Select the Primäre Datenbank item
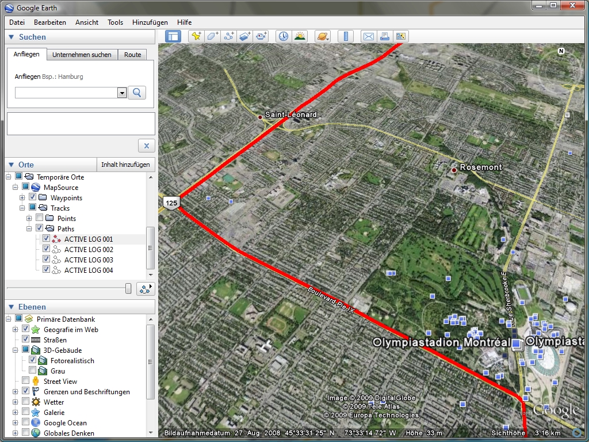This screenshot has height=442, width=589. [x=66, y=319]
